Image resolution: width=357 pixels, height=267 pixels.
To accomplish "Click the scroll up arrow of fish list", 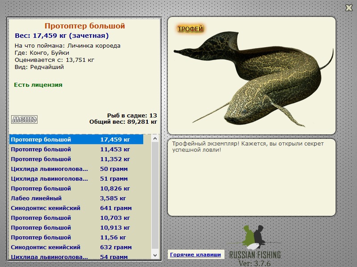I will tap(155, 138).
